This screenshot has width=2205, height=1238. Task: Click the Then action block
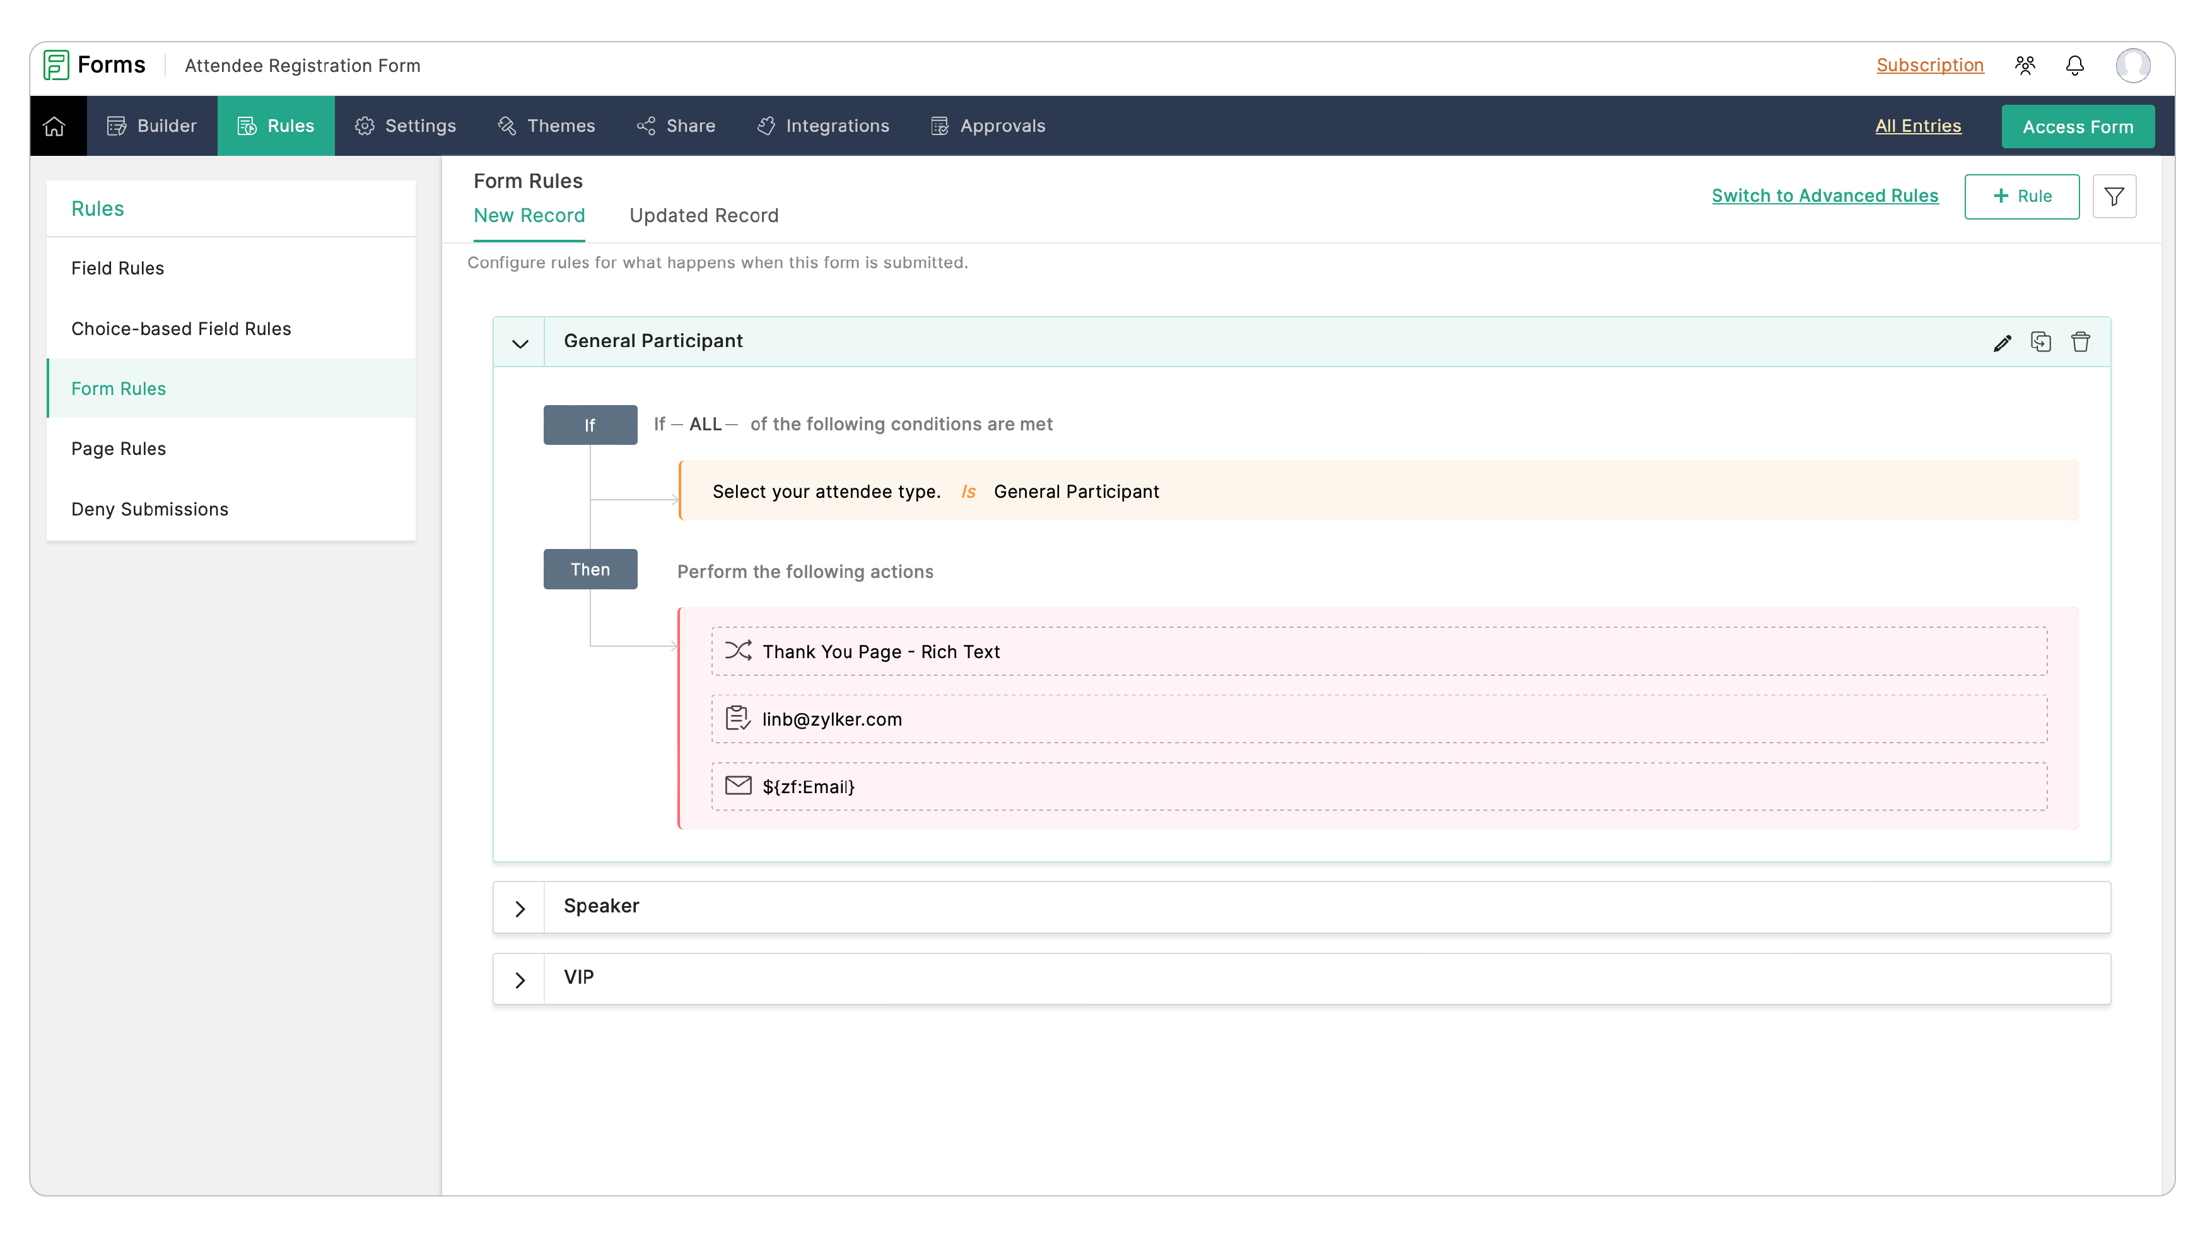[x=590, y=569]
